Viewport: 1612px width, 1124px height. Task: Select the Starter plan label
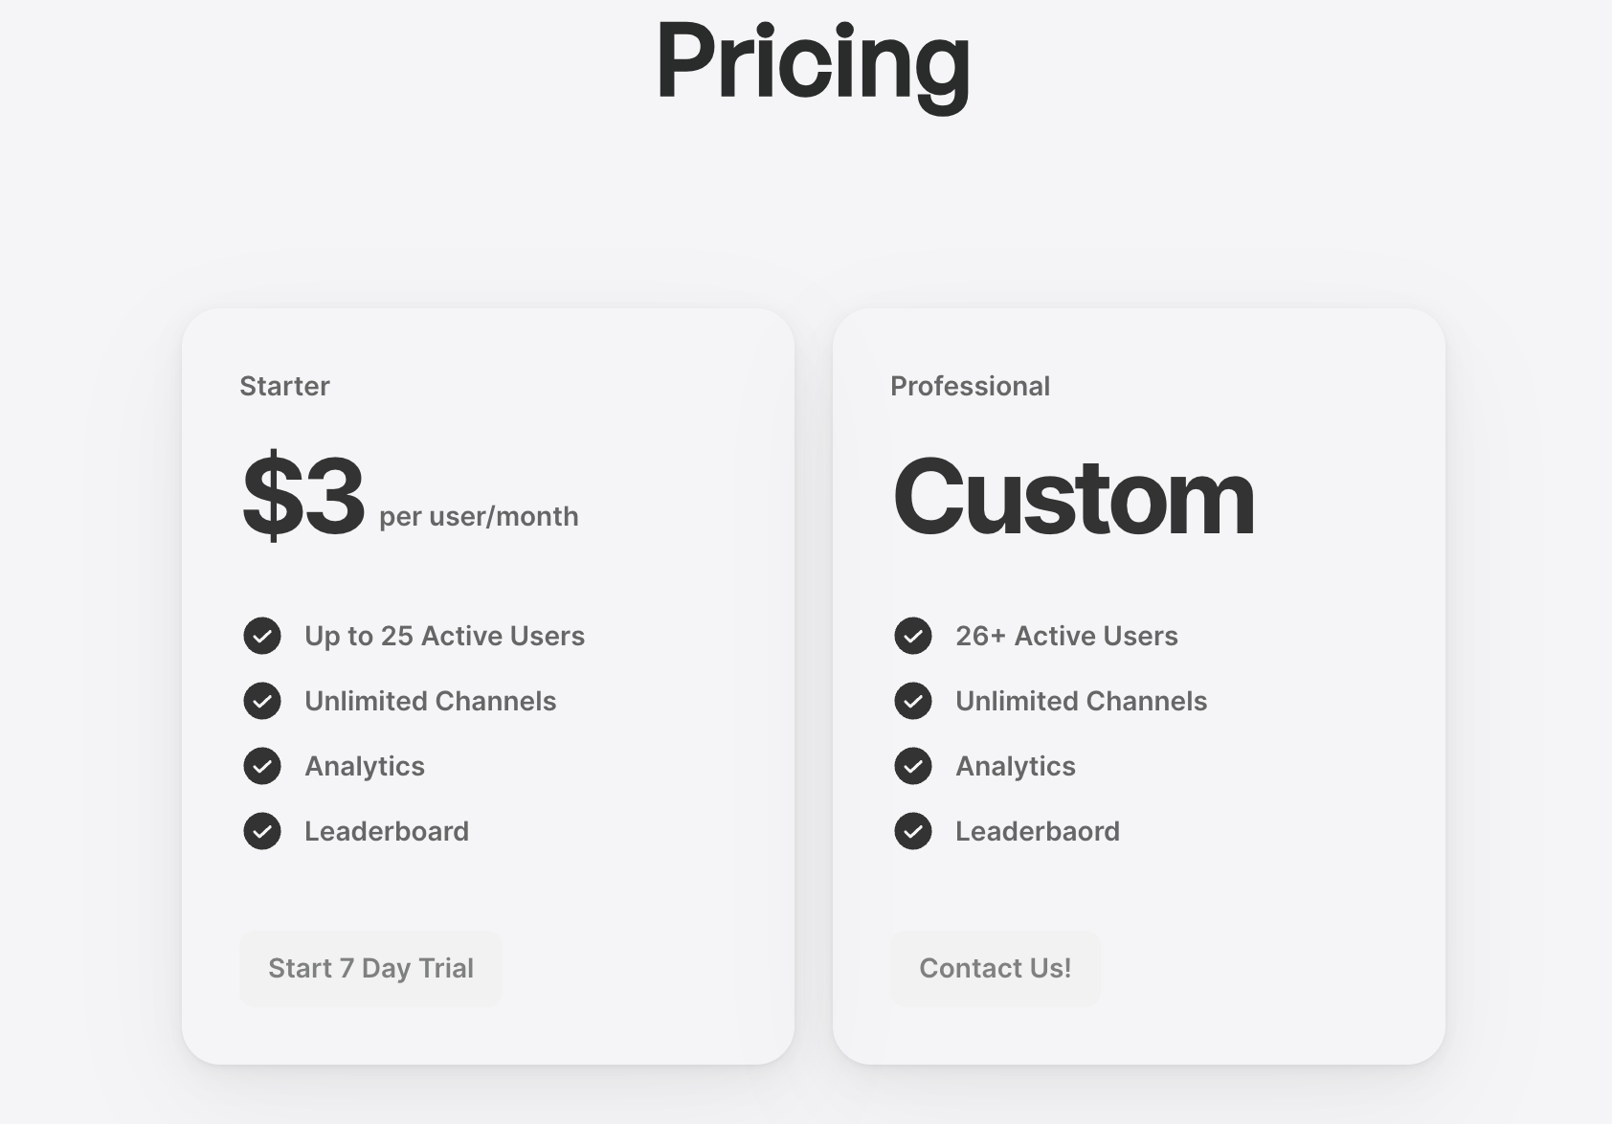tap(284, 386)
